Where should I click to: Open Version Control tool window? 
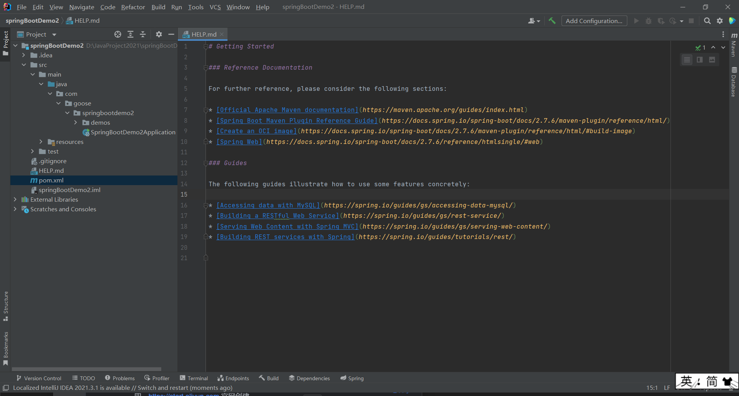[39, 378]
